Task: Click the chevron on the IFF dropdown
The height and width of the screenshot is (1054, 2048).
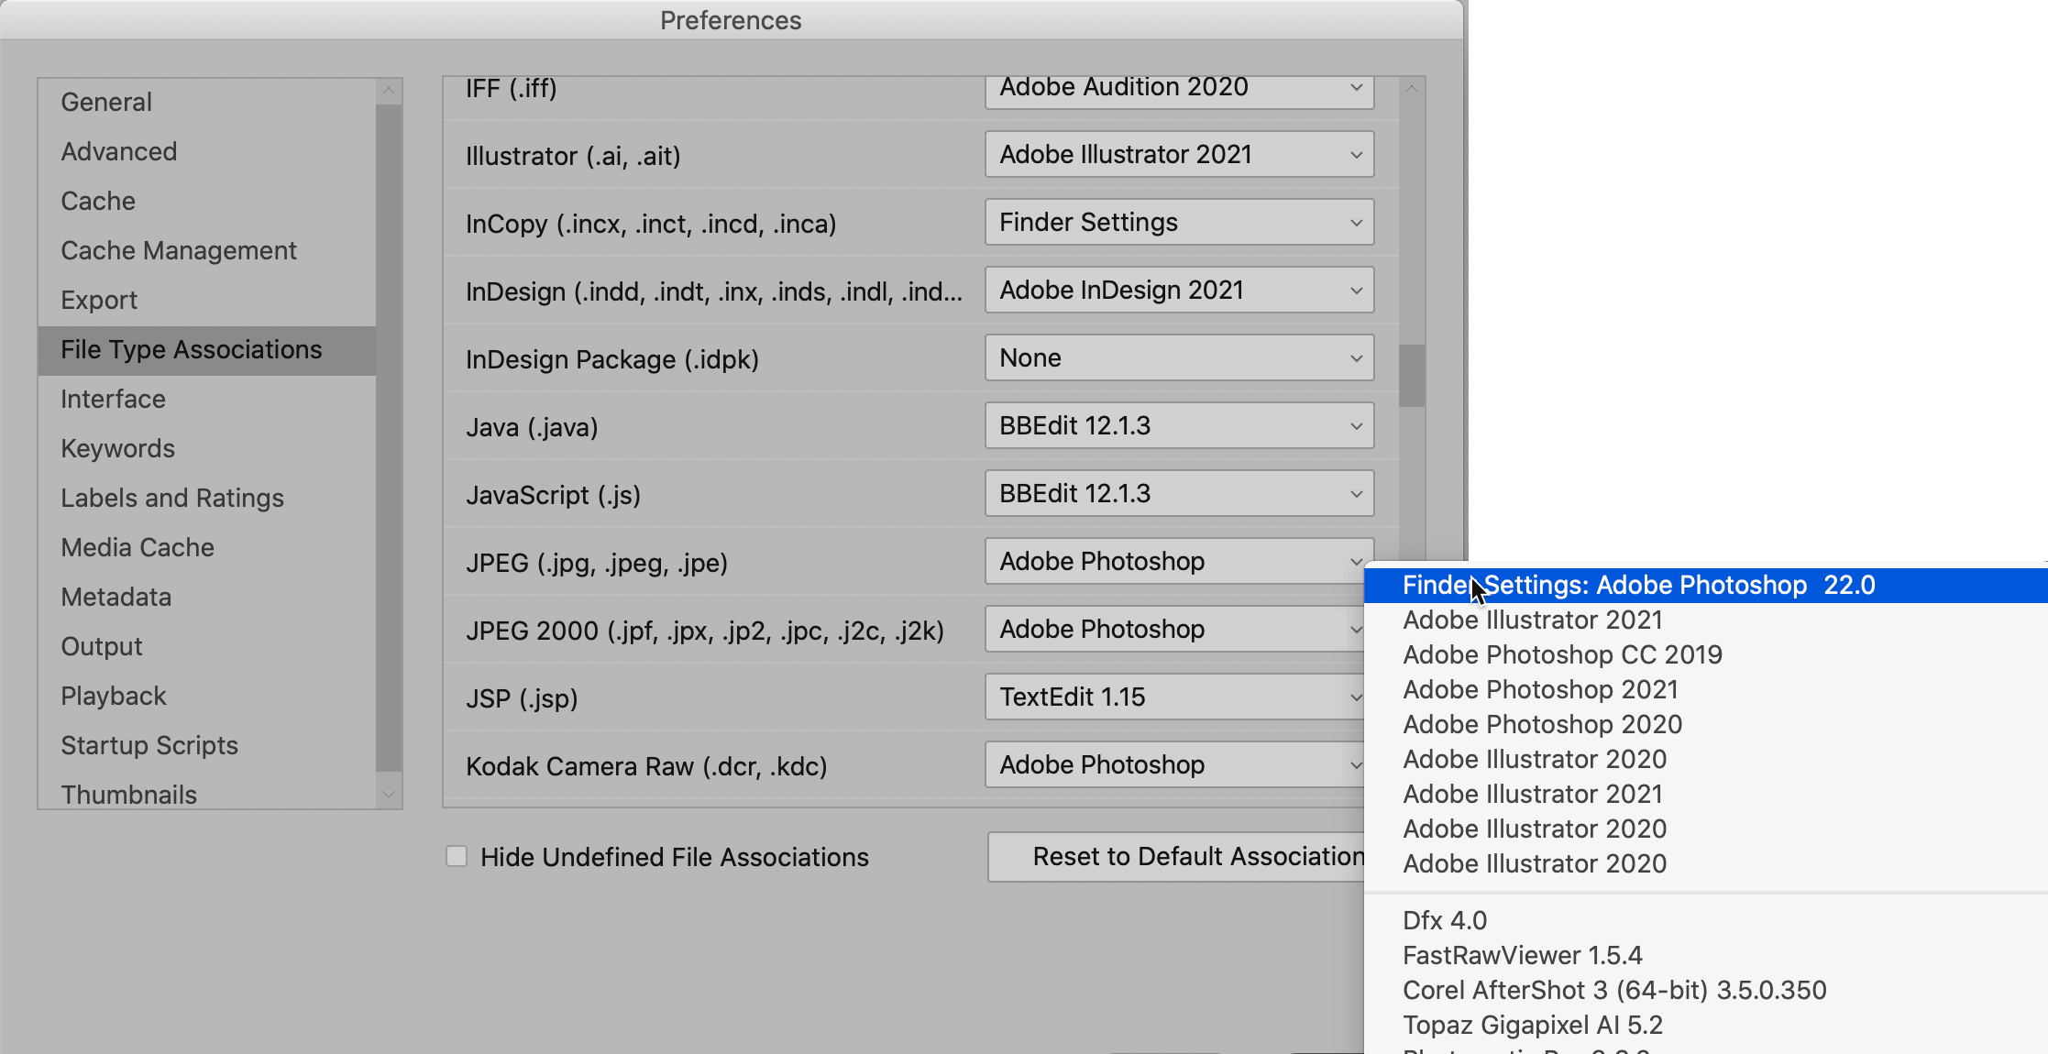Action: (x=1356, y=88)
